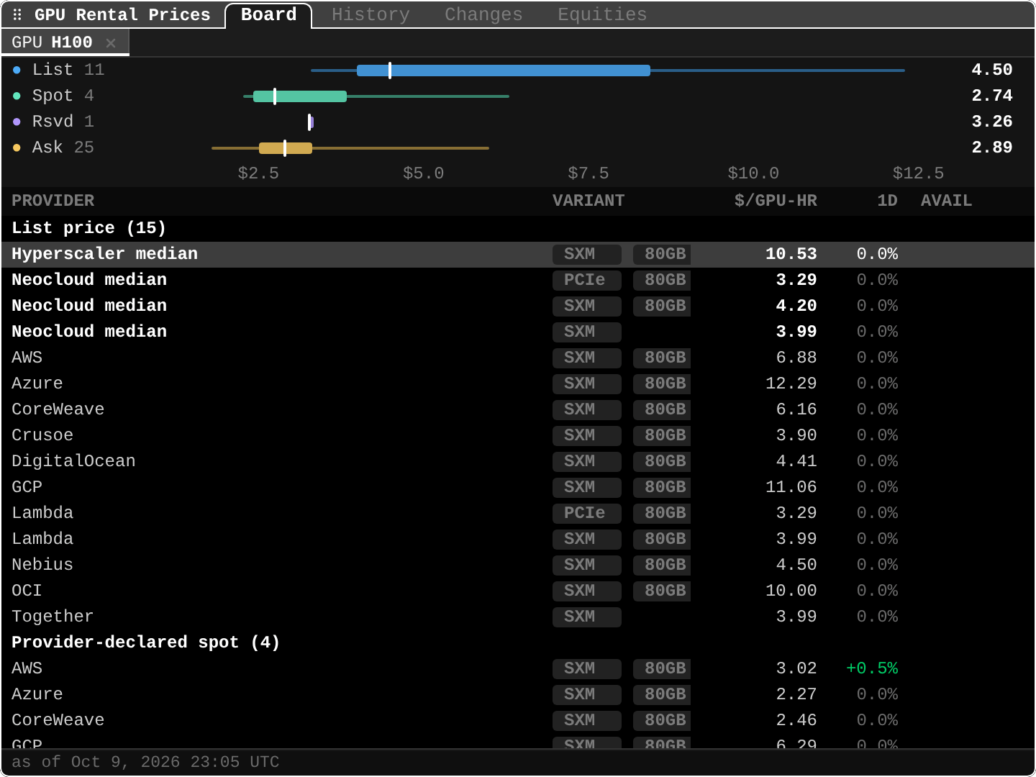The image size is (1036, 777).
Task: Click the green Spot price range bar
Action: pos(300,96)
